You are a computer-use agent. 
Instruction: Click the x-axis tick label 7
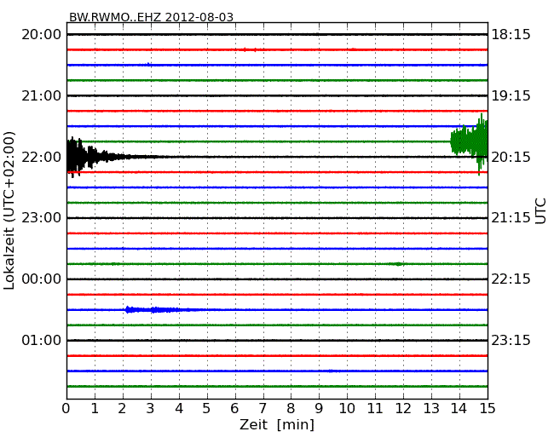point(263,408)
